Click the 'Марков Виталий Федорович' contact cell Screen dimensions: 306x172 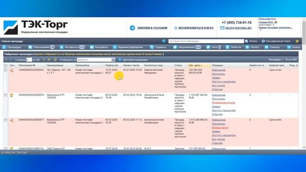153,71
